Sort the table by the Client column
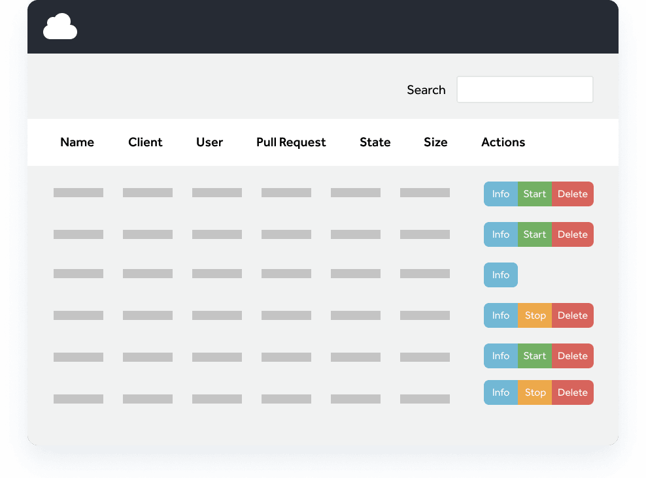This screenshot has width=646, height=478. tap(145, 142)
